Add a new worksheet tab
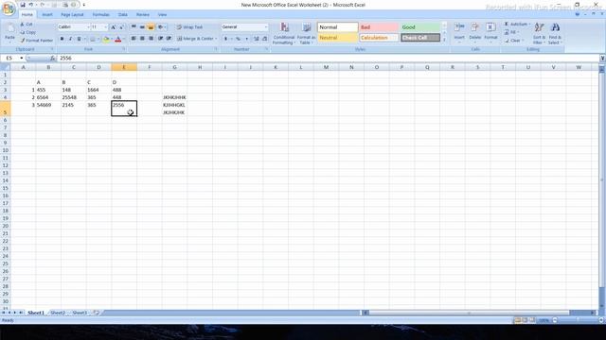The image size is (606, 340). (x=97, y=313)
